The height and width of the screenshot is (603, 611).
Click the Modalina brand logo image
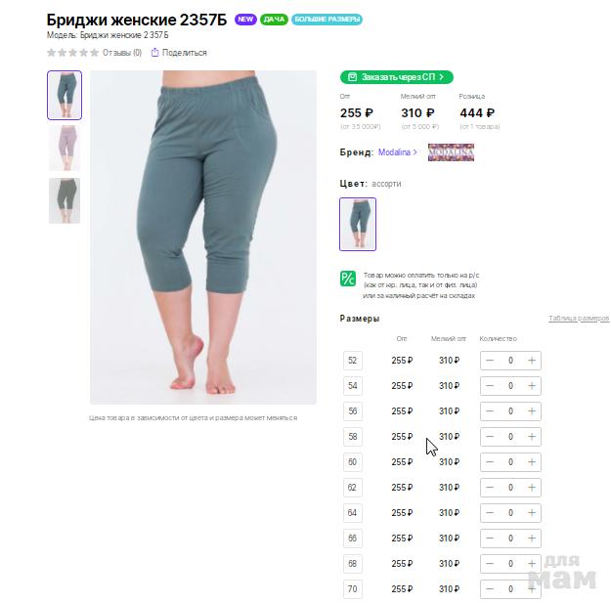(451, 152)
